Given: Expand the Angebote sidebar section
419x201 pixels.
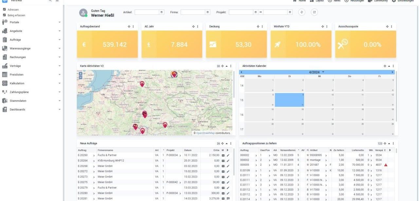Looking at the screenshot, I should [59, 31].
